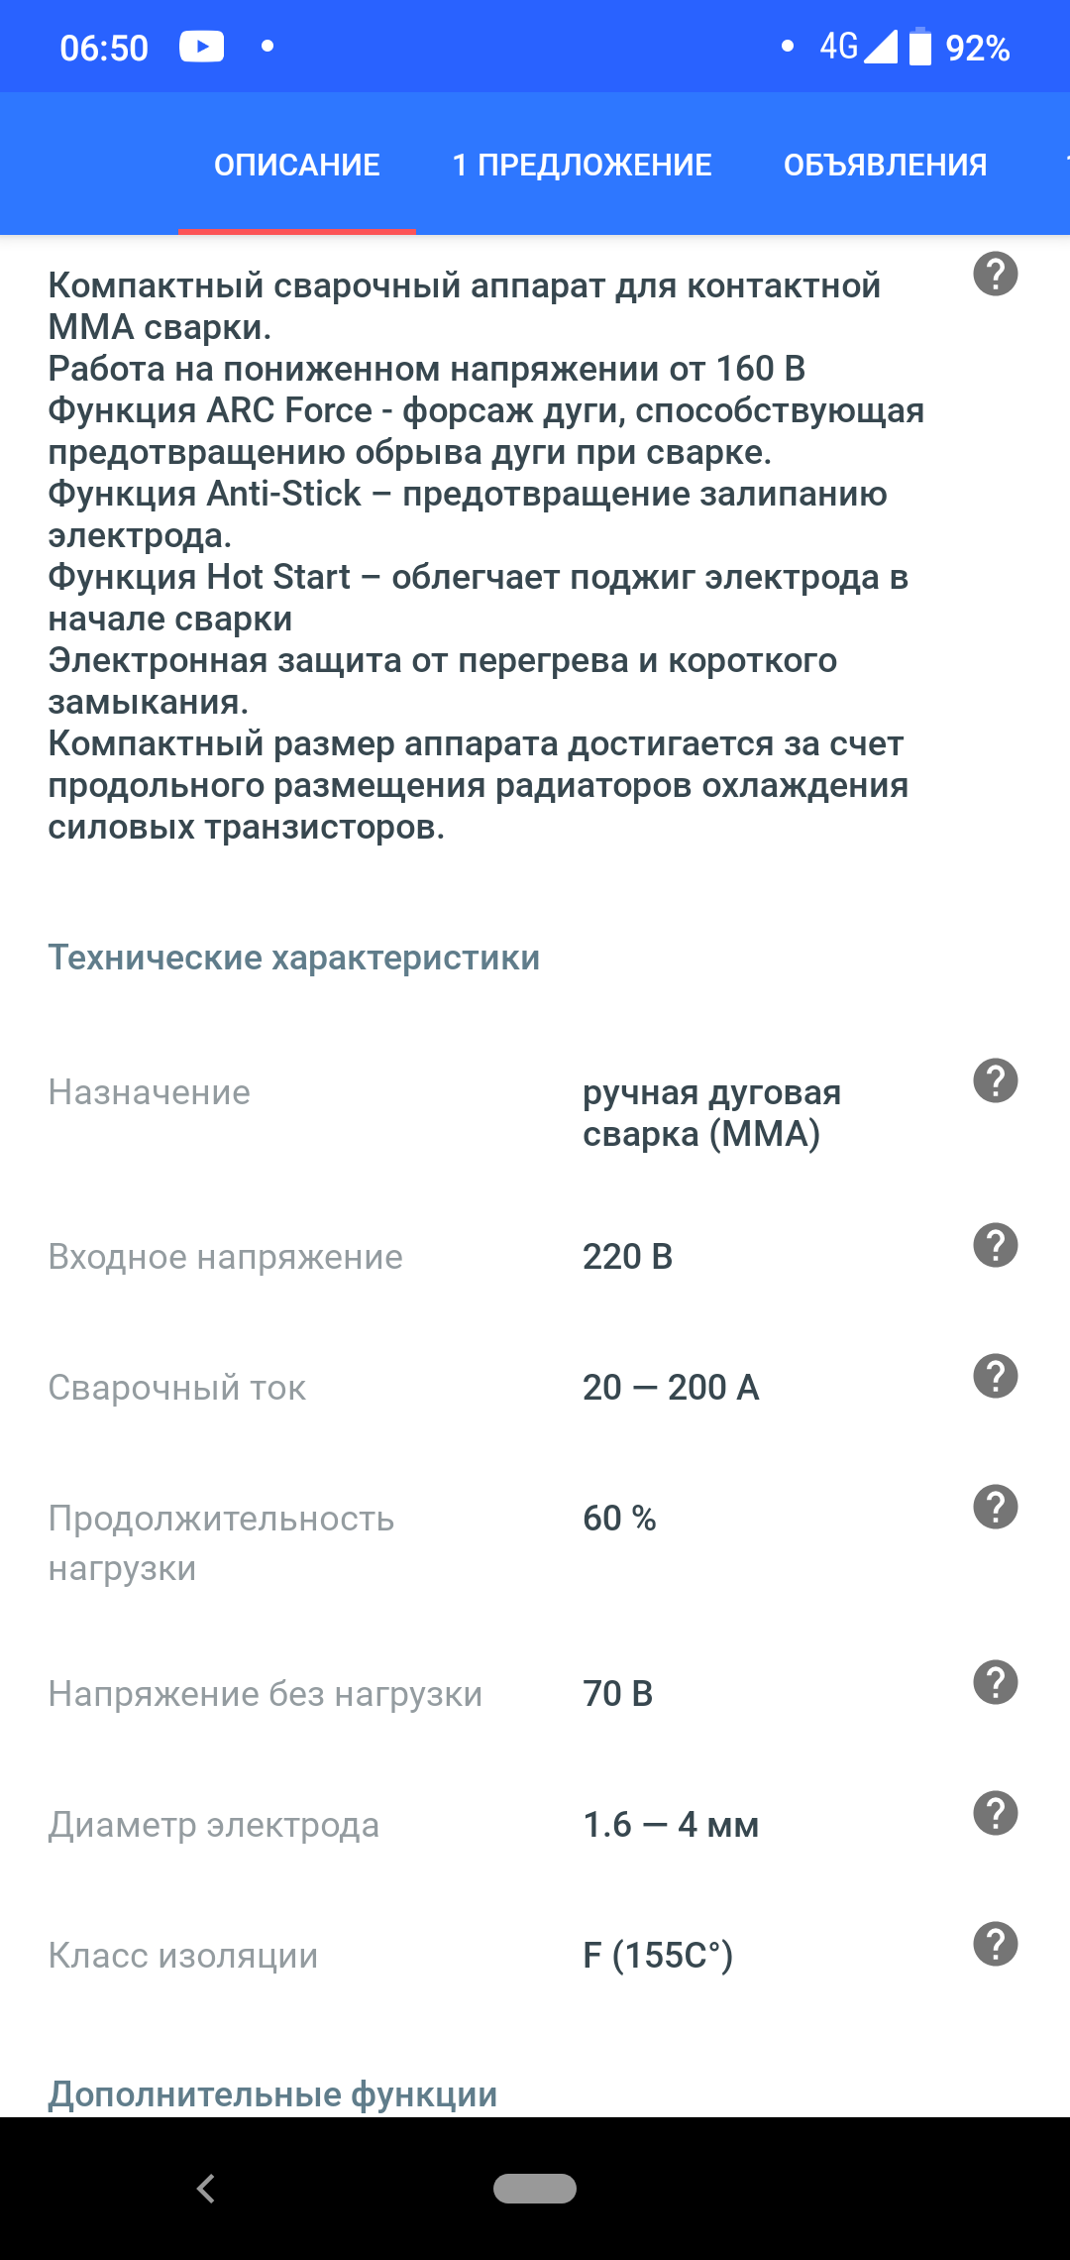The width and height of the screenshot is (1070, 2260).
Task: Tap the Дополнительные функции section heading
Action: tap(272, 2093)
